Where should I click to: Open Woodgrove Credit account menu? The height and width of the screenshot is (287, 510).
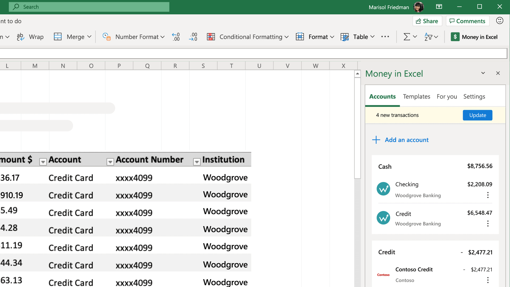487,223
